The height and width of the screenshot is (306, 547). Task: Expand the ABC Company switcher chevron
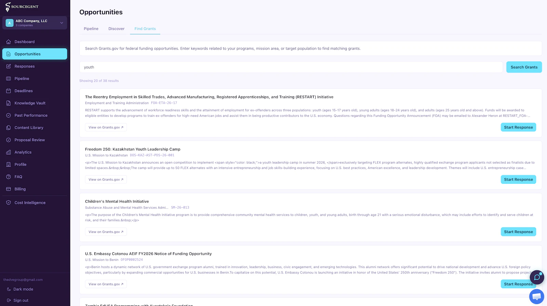[x=62, y=23]
